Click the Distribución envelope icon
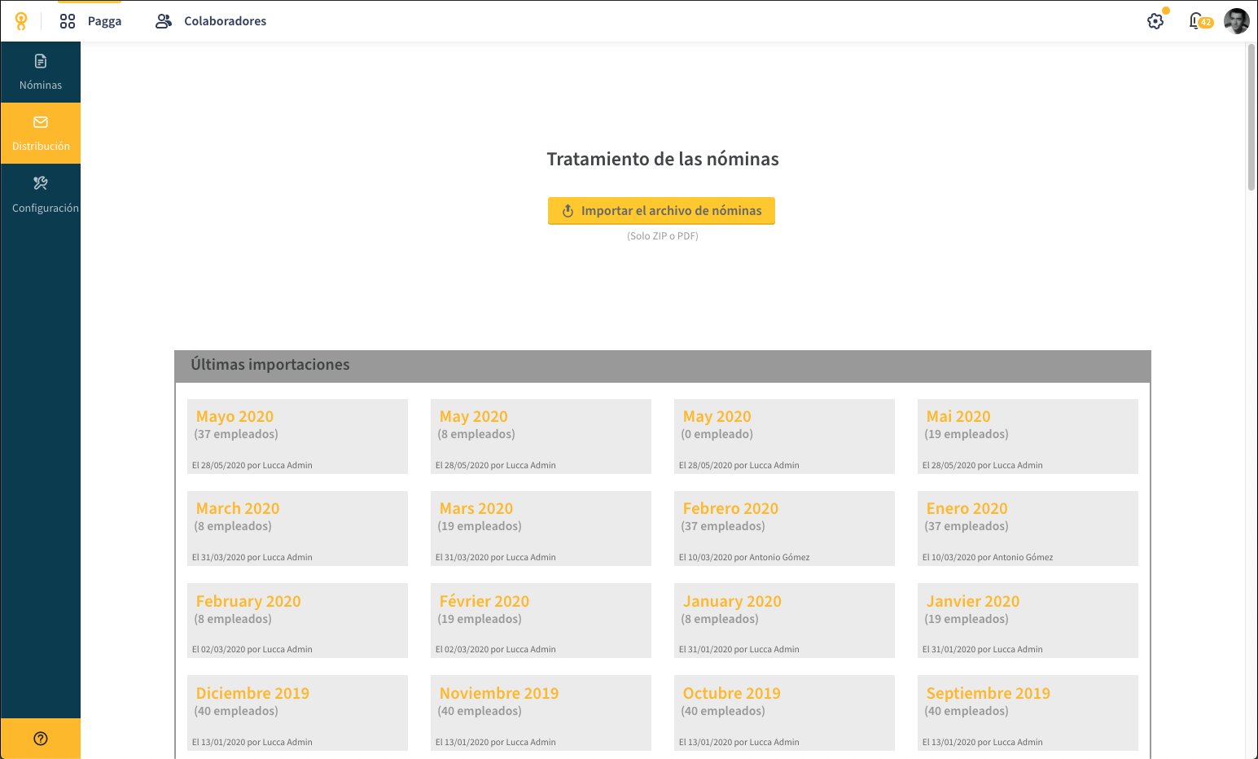The width and height of the screenshot is (1258, 759). click(41, 122)
